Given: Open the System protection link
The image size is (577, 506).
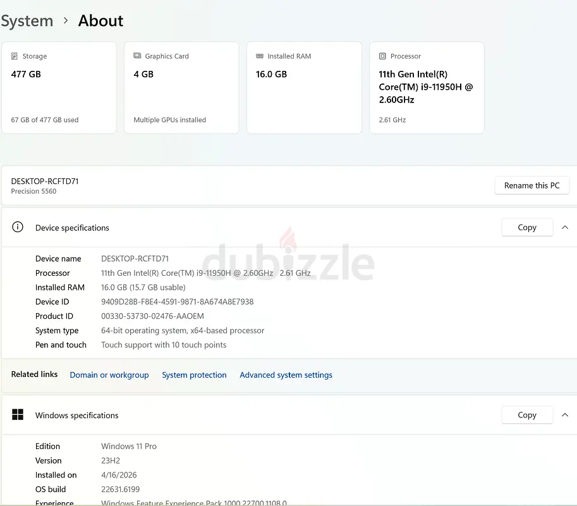Looking at the screenshot, I should click(x=194, y=375).
